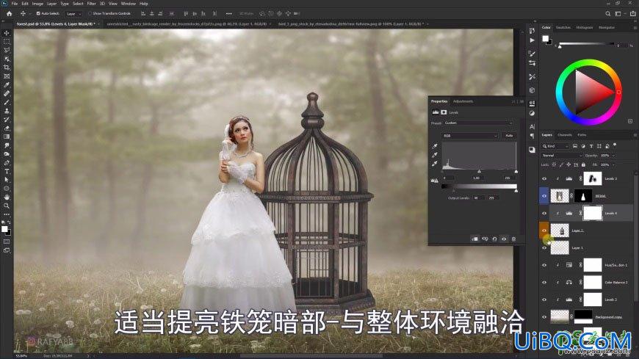Image resolution: width=639 pixels, height=359 pixels.
Task: Hide the Levels 3 layer eye icon
Action: click(544, 178)
